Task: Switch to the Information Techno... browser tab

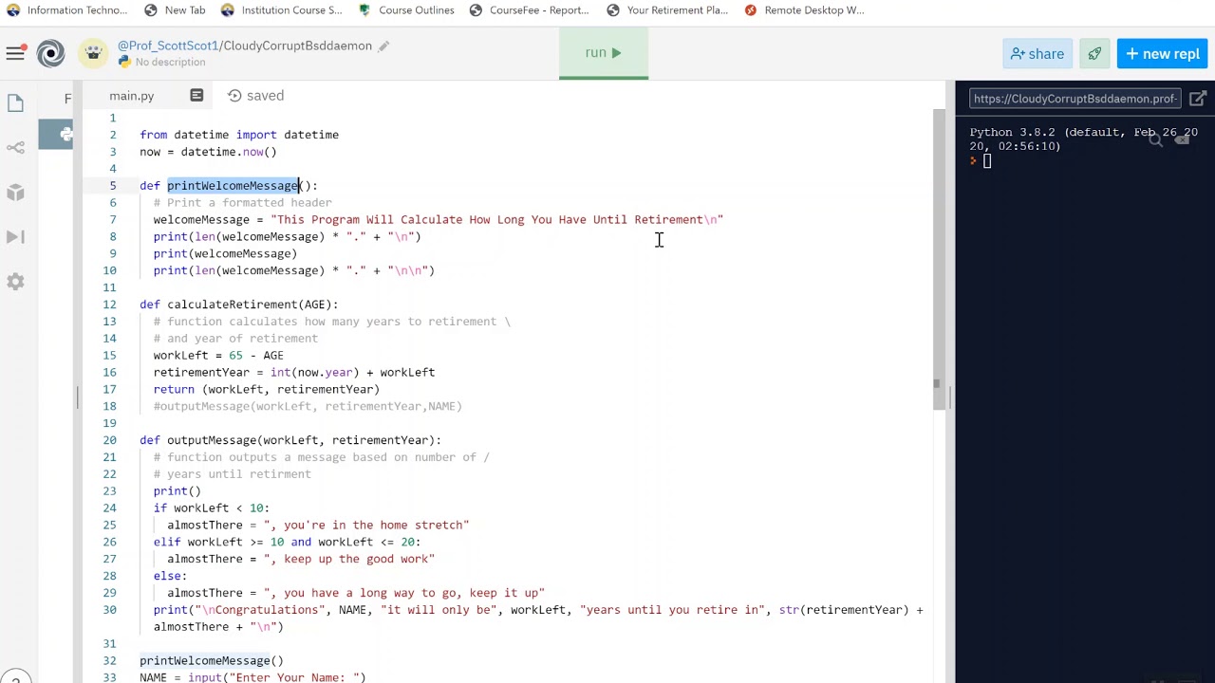Action: coord(66,9)
